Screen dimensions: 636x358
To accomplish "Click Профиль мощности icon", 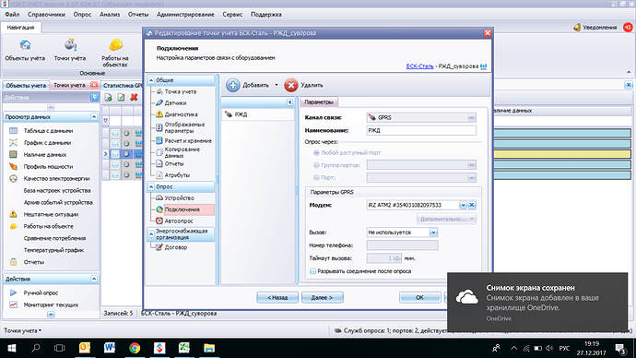I will (x=14, y=166).
